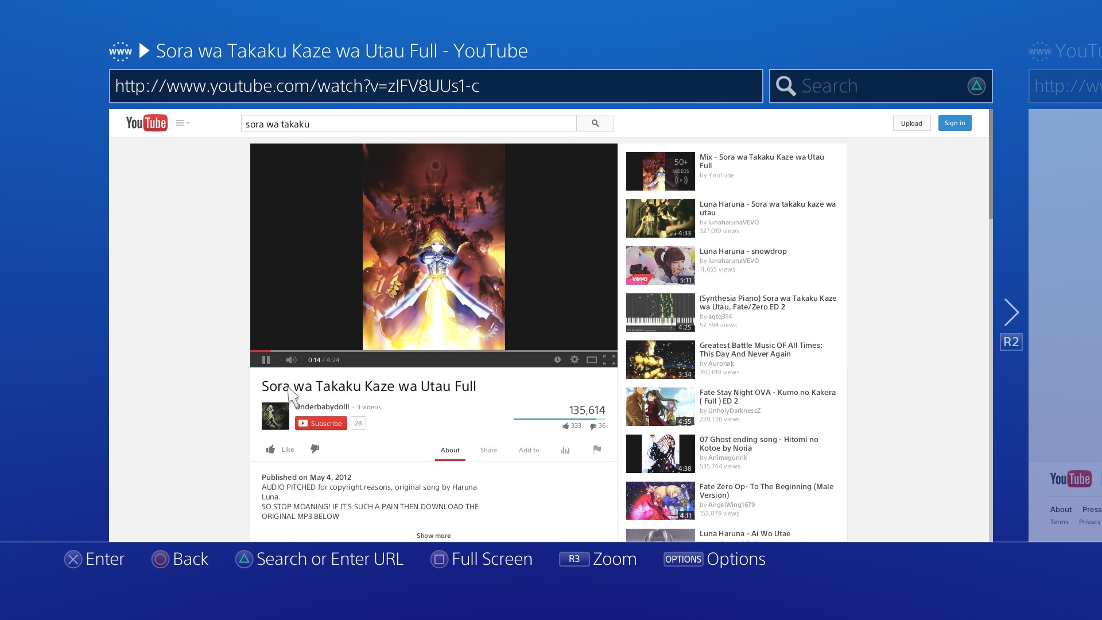Open Greatest Battle Music OF All Times

[761, 350]
